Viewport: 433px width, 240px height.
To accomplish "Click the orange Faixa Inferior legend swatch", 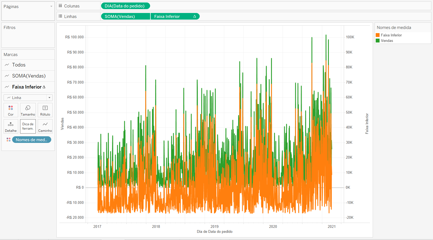I will [378, 35].
